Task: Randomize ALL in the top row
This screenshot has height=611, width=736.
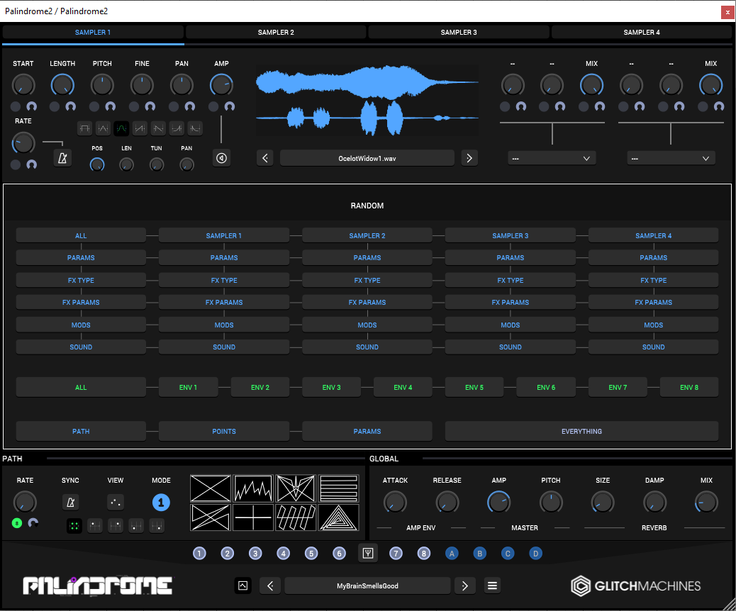Action: [x=81, y=235]
